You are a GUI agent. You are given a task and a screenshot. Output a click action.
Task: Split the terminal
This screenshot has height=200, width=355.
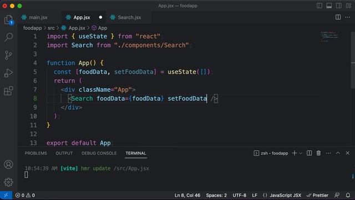309,153
